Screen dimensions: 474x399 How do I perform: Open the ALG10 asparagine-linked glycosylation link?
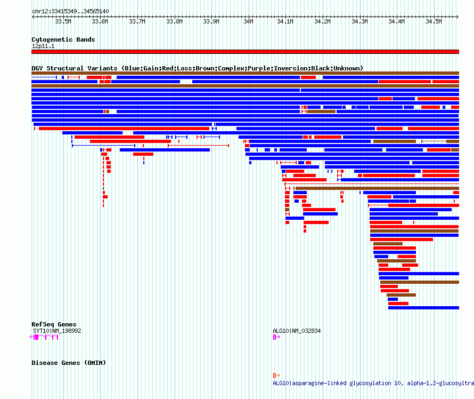coord(373,383)
